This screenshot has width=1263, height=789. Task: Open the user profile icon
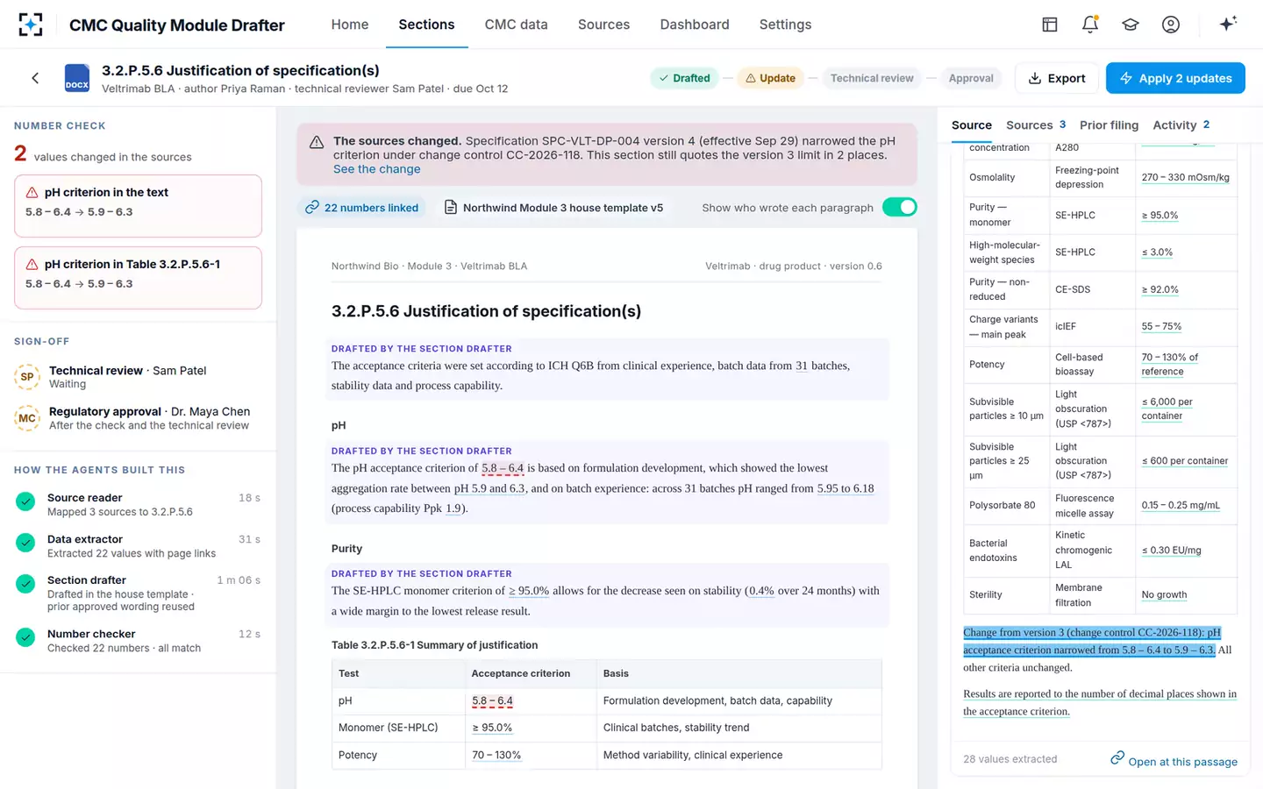coord(1171,25)
